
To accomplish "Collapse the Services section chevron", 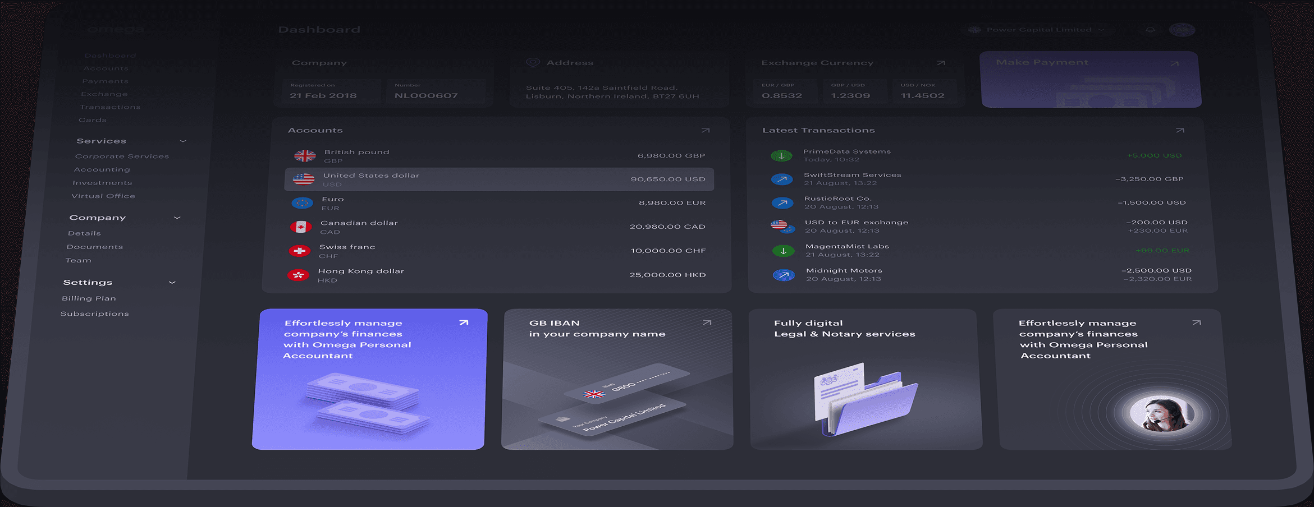I will pos(183,141).
